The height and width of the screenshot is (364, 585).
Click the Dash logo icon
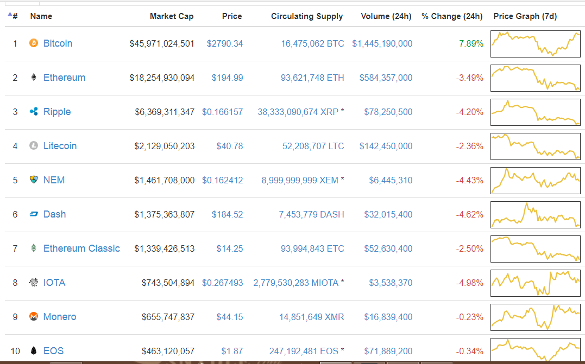[34, 214]
